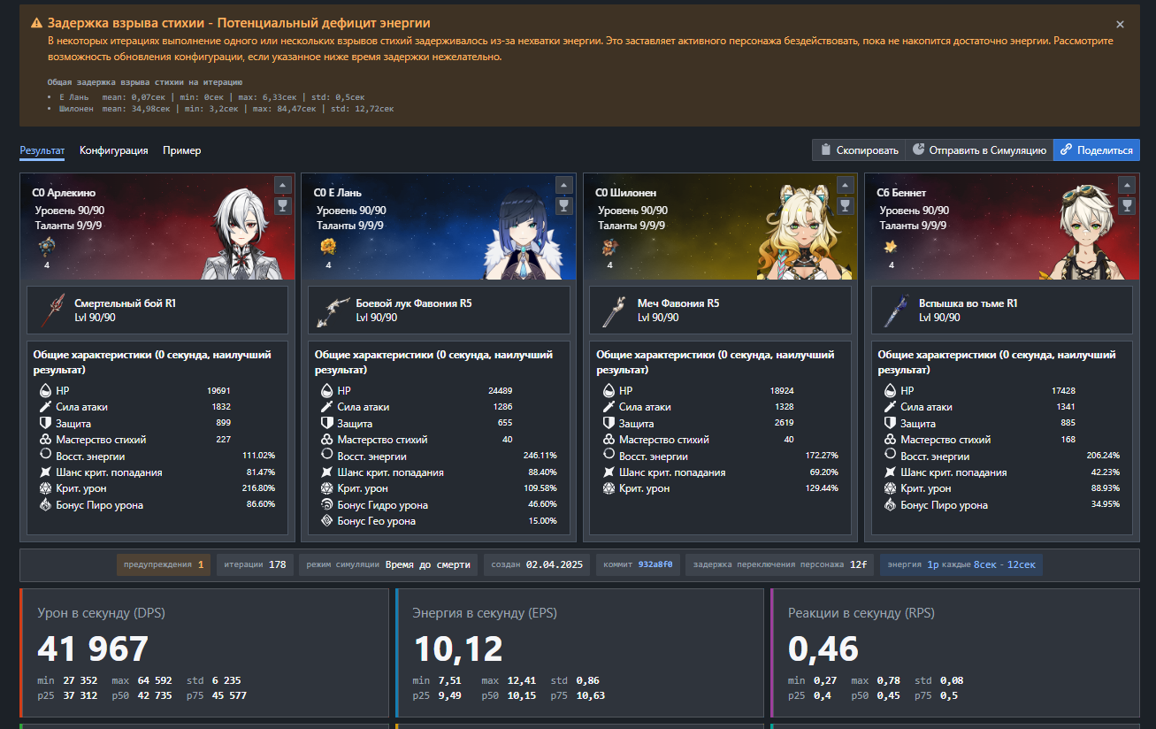The width and height of the screenshot is (1156, 729).
Task: Click Бонус Гидро урона icon for Е Лань
Action: [327, 505]
